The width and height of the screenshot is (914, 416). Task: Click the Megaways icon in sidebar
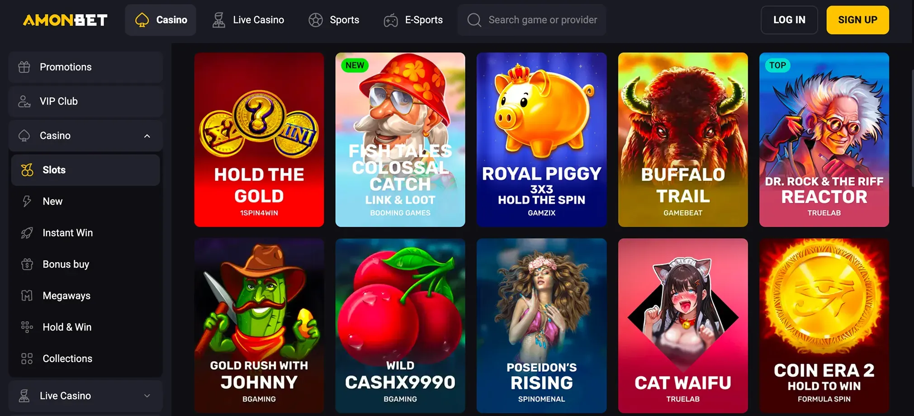click(27, 296)
